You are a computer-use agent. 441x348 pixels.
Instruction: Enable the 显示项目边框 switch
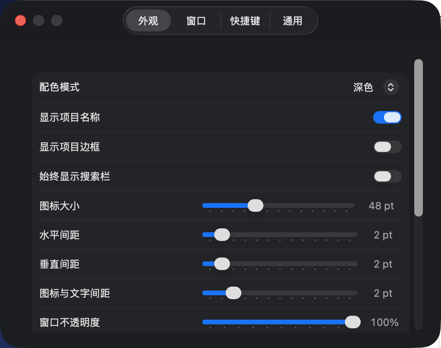point(387,147)
